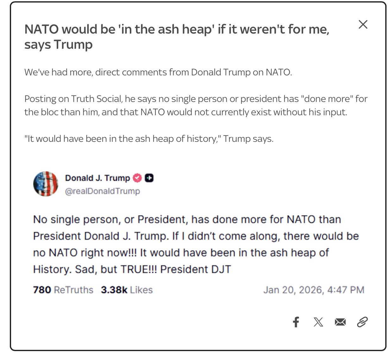Open Donald J. Trump display name

point(97,178)
